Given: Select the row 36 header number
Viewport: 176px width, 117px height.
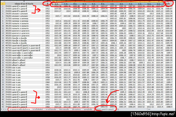Looking at the screenshot, I should coord(3,90).
